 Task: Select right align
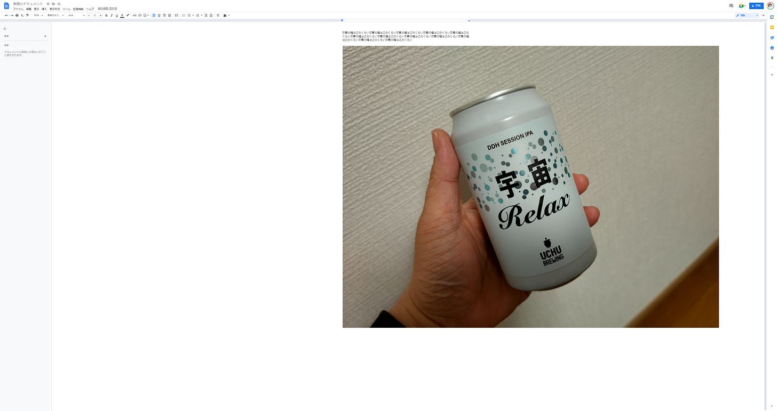click(164, 15)
